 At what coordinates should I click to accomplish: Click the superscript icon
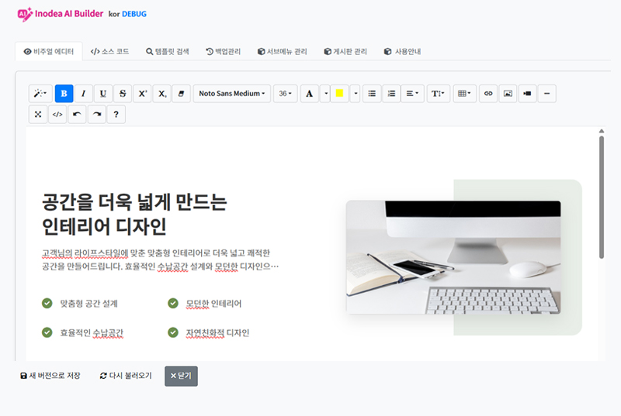[x=142, y=94]
